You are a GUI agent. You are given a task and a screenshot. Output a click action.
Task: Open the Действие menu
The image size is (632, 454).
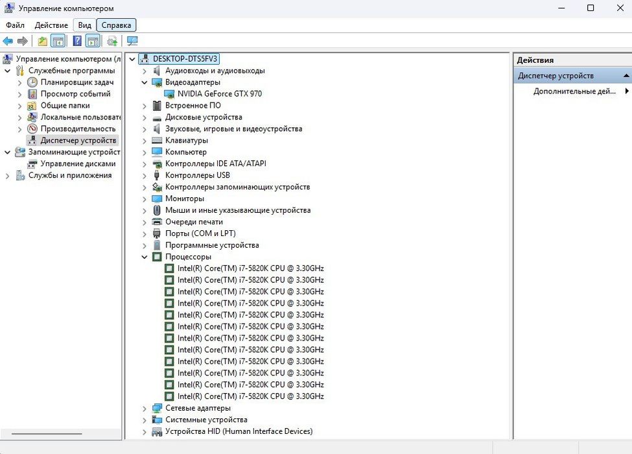pyautogui.click(x=51, y=25)
